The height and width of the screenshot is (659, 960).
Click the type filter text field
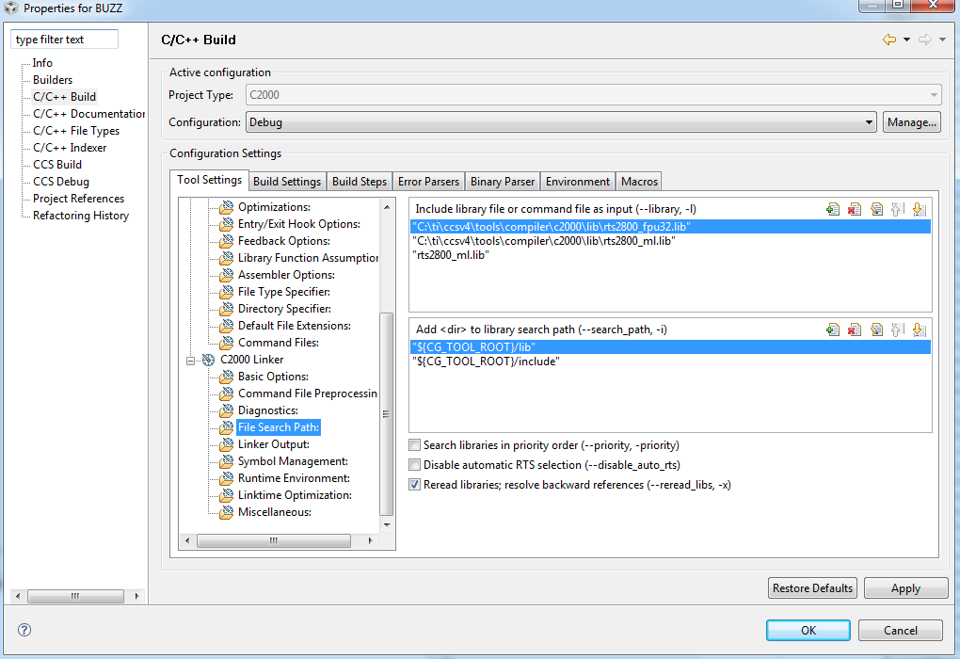coord(64,40)
